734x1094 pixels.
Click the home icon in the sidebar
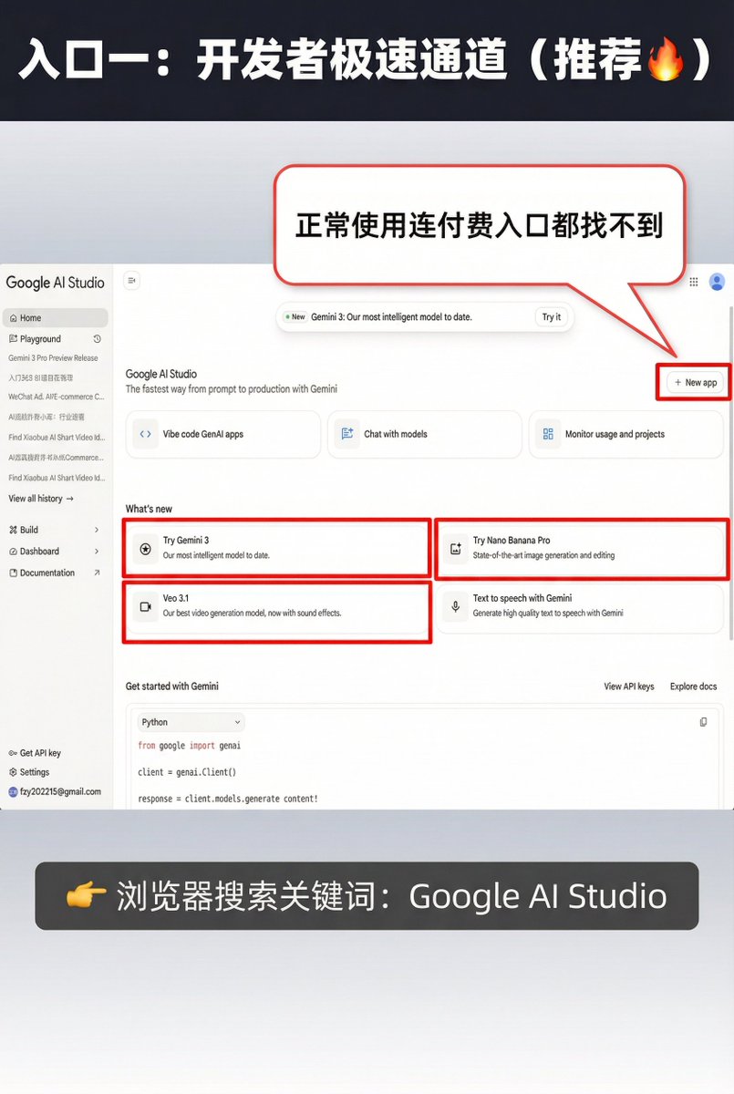click(x=13, y=318)
